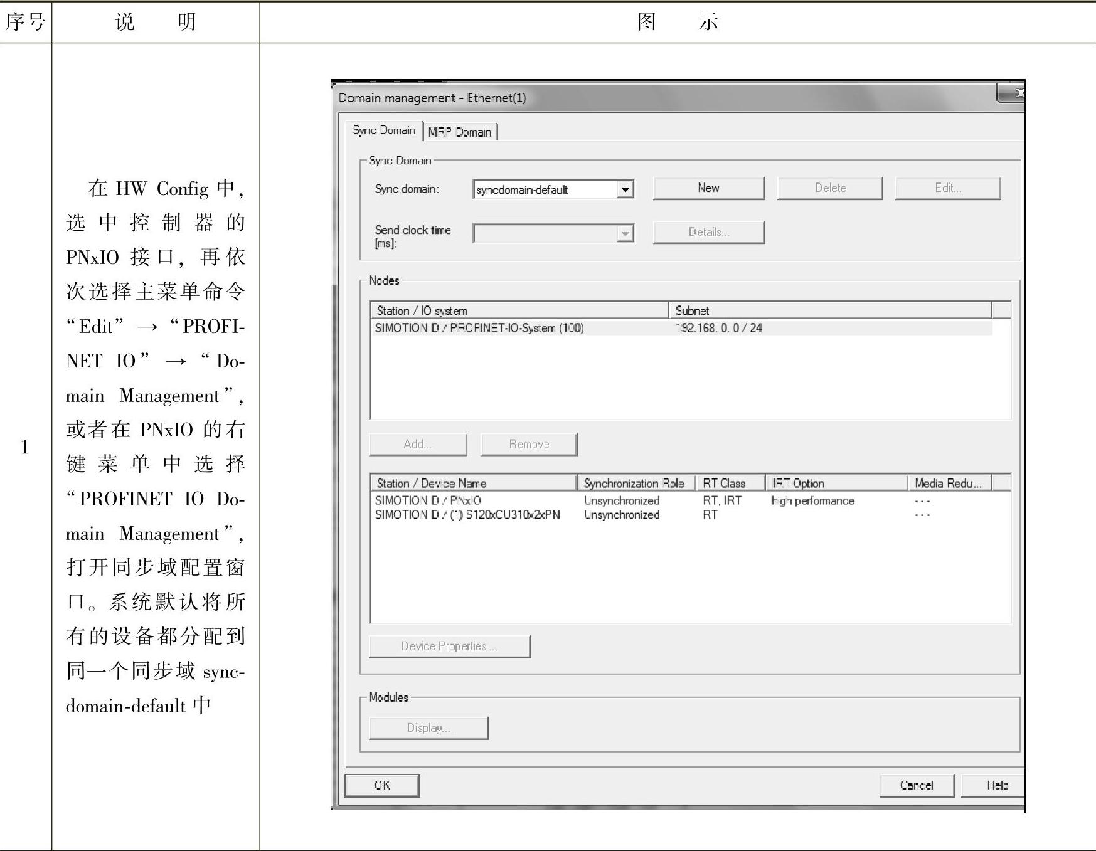Screen dimensions: 1096x851
Task: Click the Remove node button
Action: [529, 444]
